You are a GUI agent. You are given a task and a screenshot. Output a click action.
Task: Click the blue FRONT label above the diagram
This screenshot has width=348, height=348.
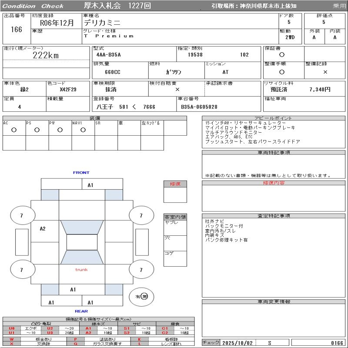point(81,173)
